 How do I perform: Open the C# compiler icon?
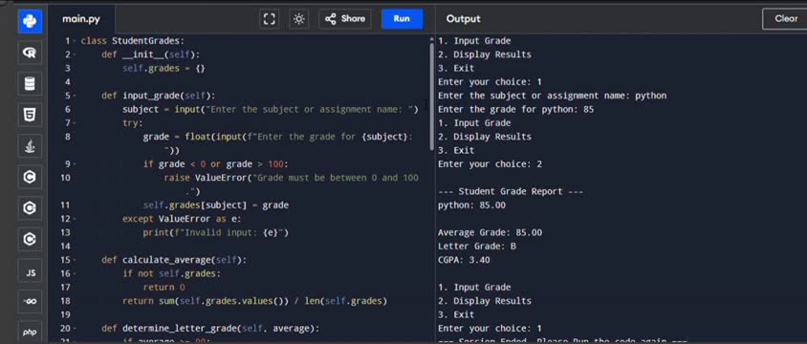[30, 240]
